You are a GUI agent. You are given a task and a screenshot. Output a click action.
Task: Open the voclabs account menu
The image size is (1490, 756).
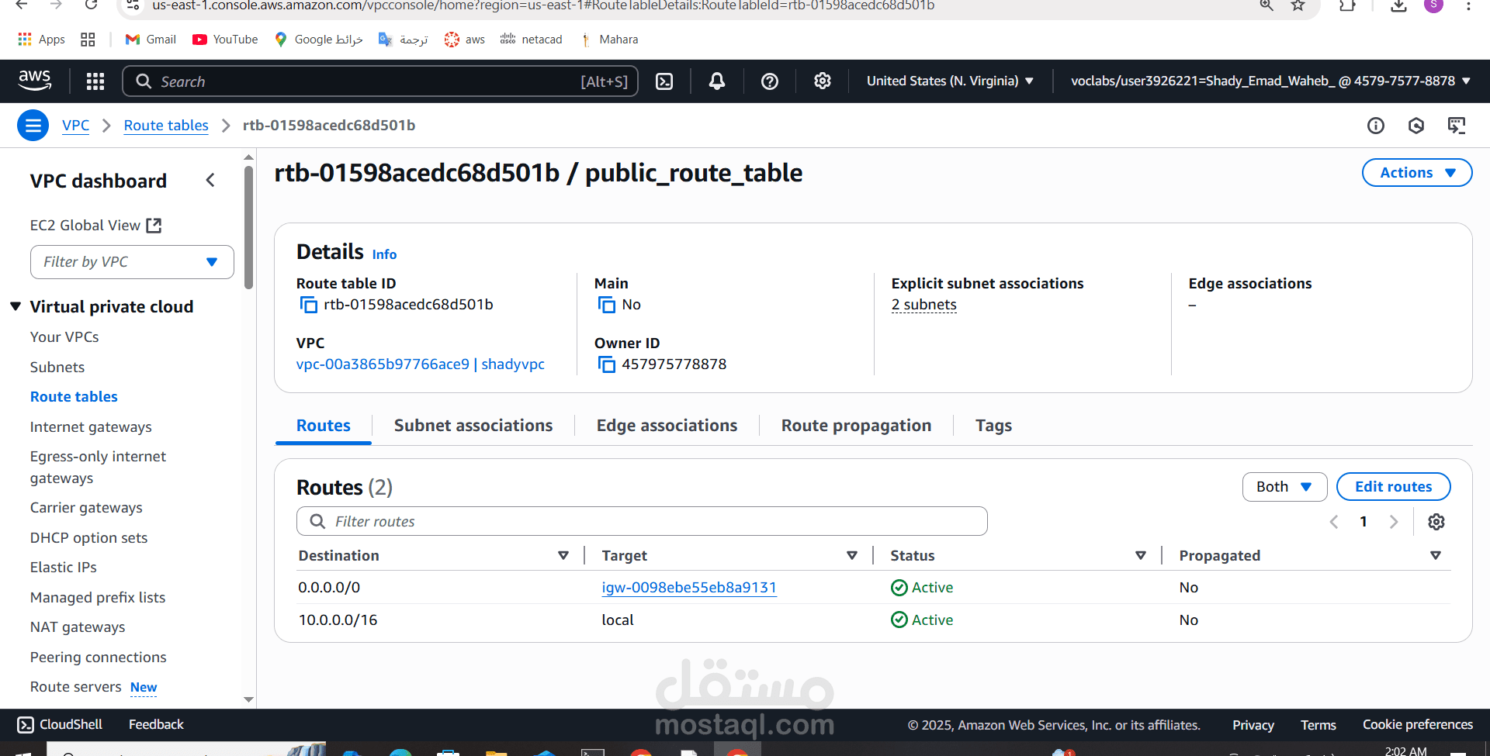coord(1270,81)
